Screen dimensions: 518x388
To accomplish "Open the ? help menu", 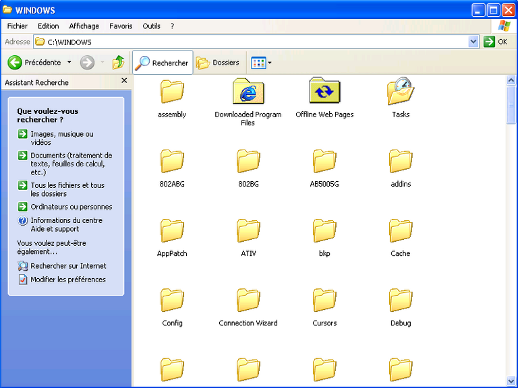I will coord(172,26).
